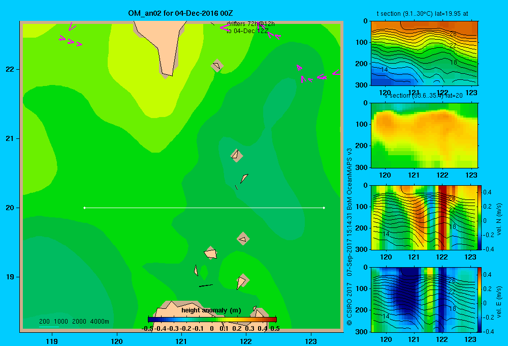Click longitude tick label 119 below main map

52,341
